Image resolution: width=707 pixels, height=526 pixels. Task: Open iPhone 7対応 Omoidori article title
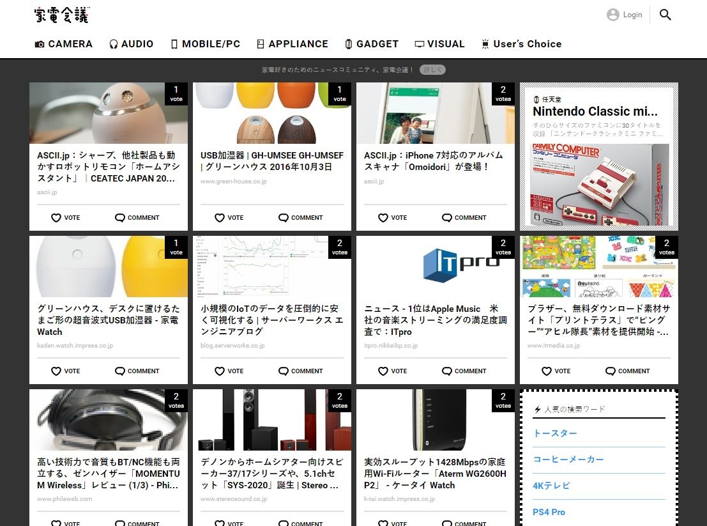[433, 161]
